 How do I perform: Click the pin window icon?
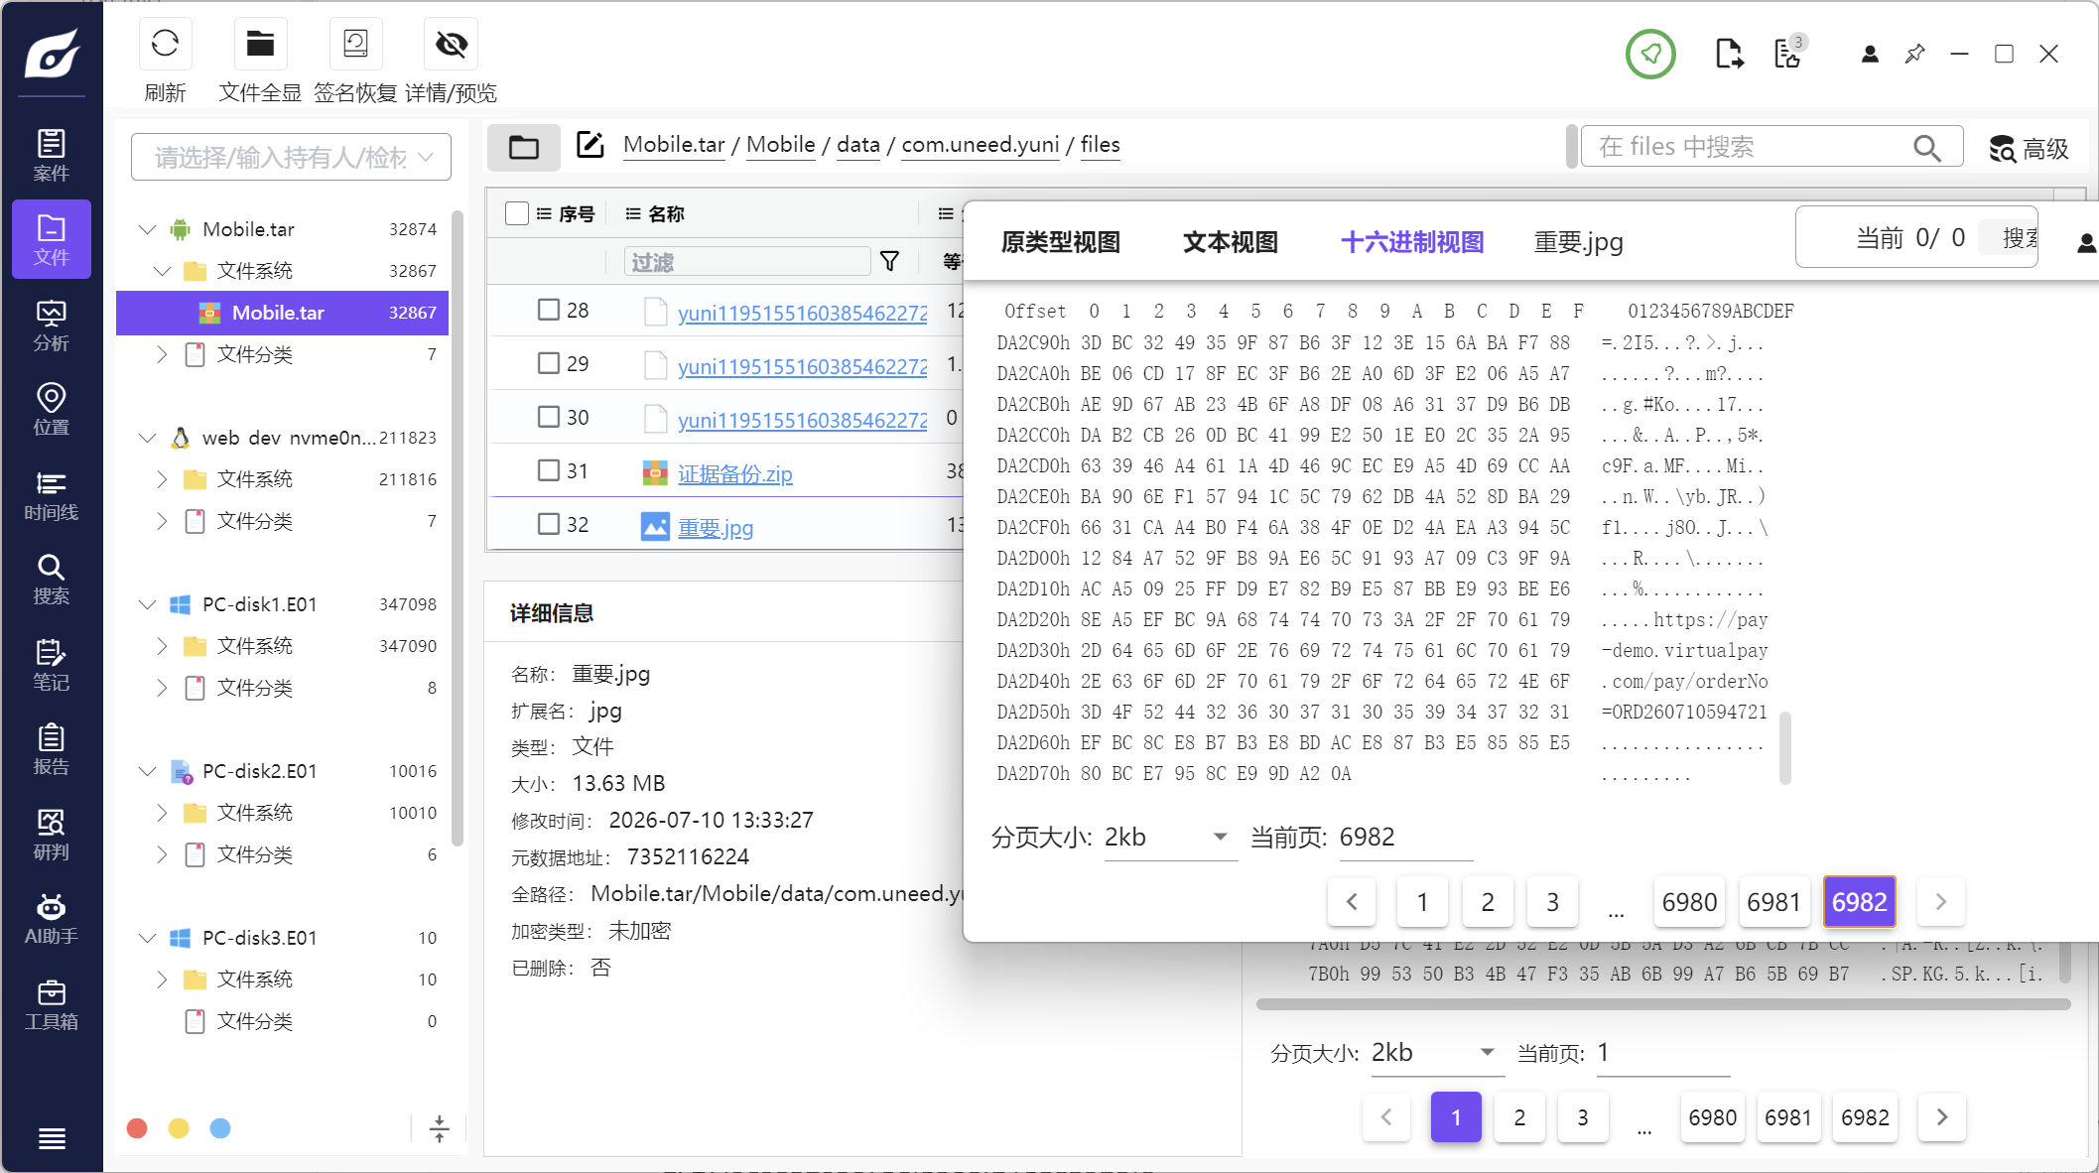click(1914, 54)
